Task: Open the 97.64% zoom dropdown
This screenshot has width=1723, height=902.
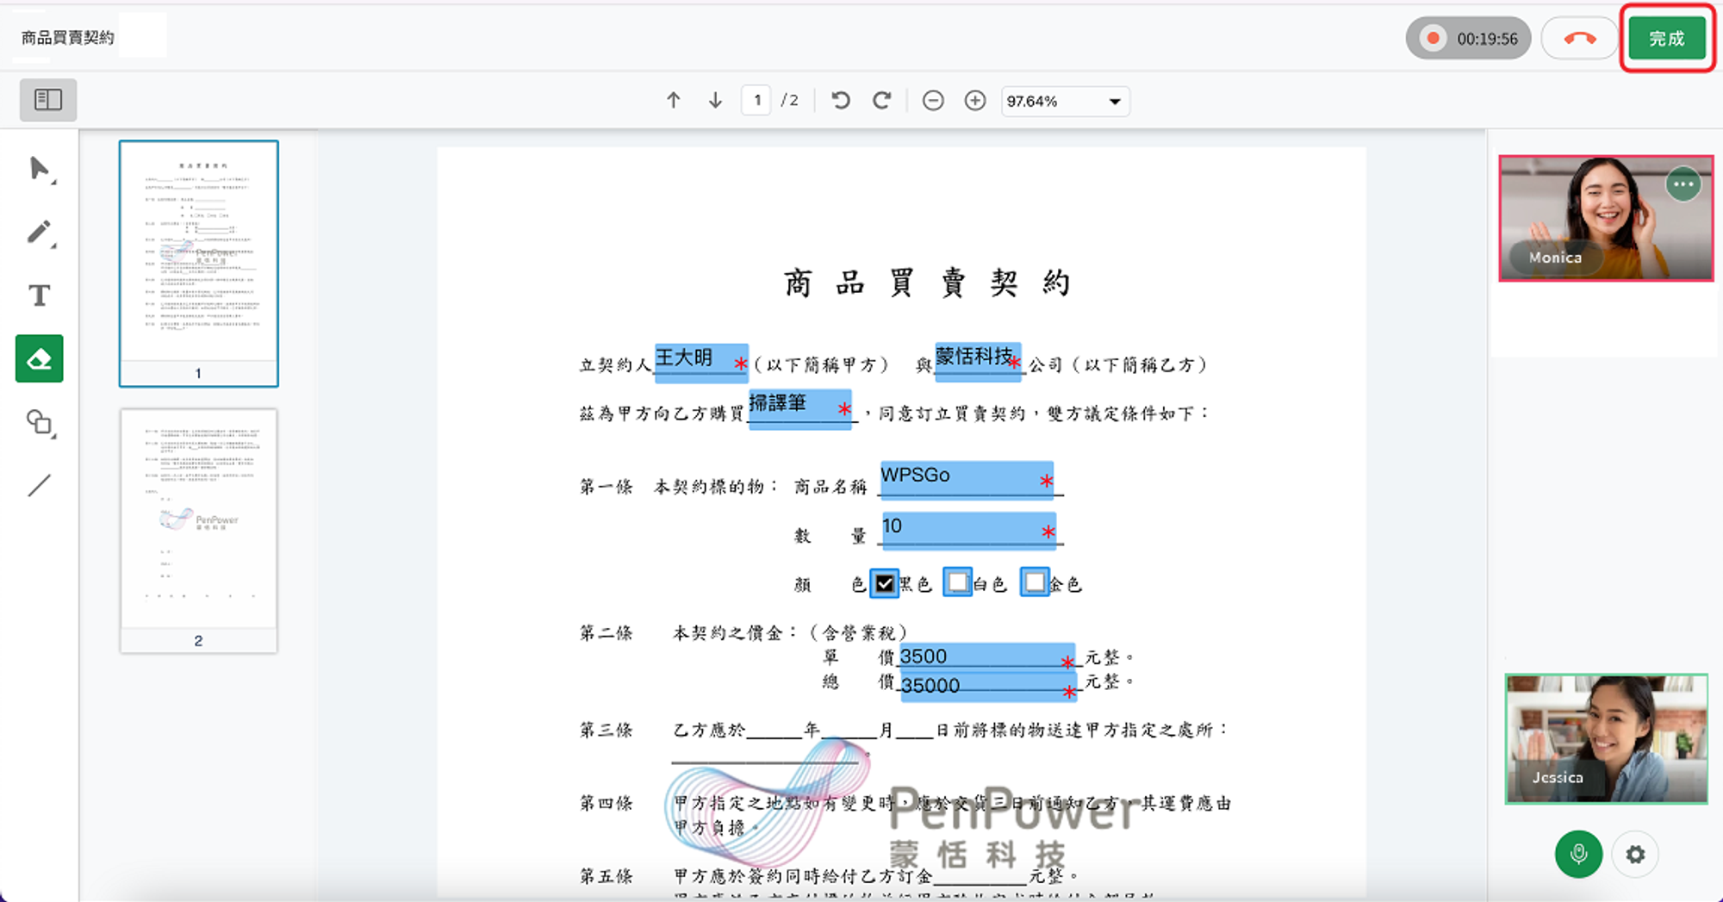Action: click(x=1065, y=101)
